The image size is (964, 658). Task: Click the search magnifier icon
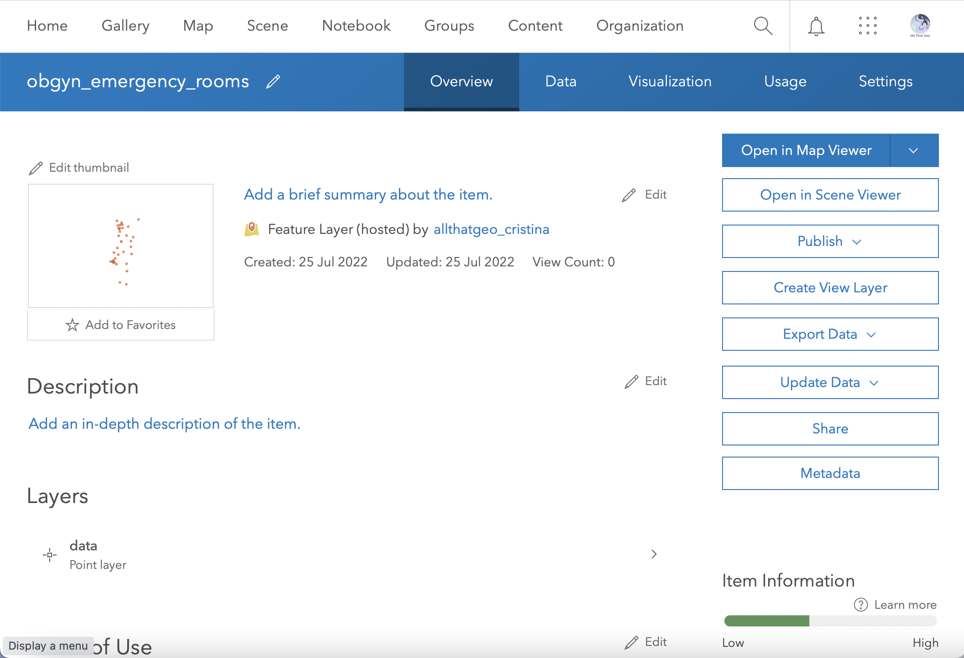point(763,26)
